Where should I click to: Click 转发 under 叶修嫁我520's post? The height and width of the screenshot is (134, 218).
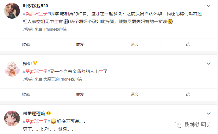[80, 45]
